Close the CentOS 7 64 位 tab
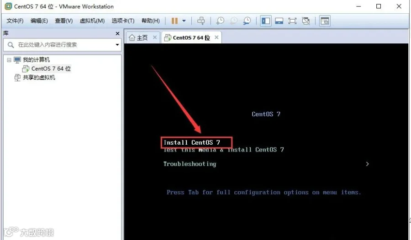Image resolution: width=411 pixels, height=240 pixels. tap(216, 37)
